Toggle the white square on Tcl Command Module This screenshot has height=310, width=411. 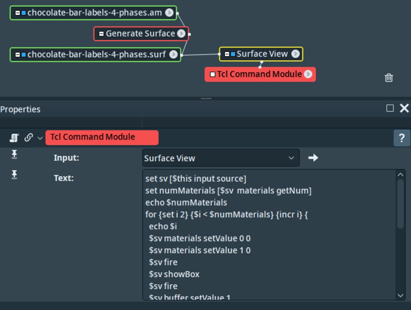[x=212, y=74]
